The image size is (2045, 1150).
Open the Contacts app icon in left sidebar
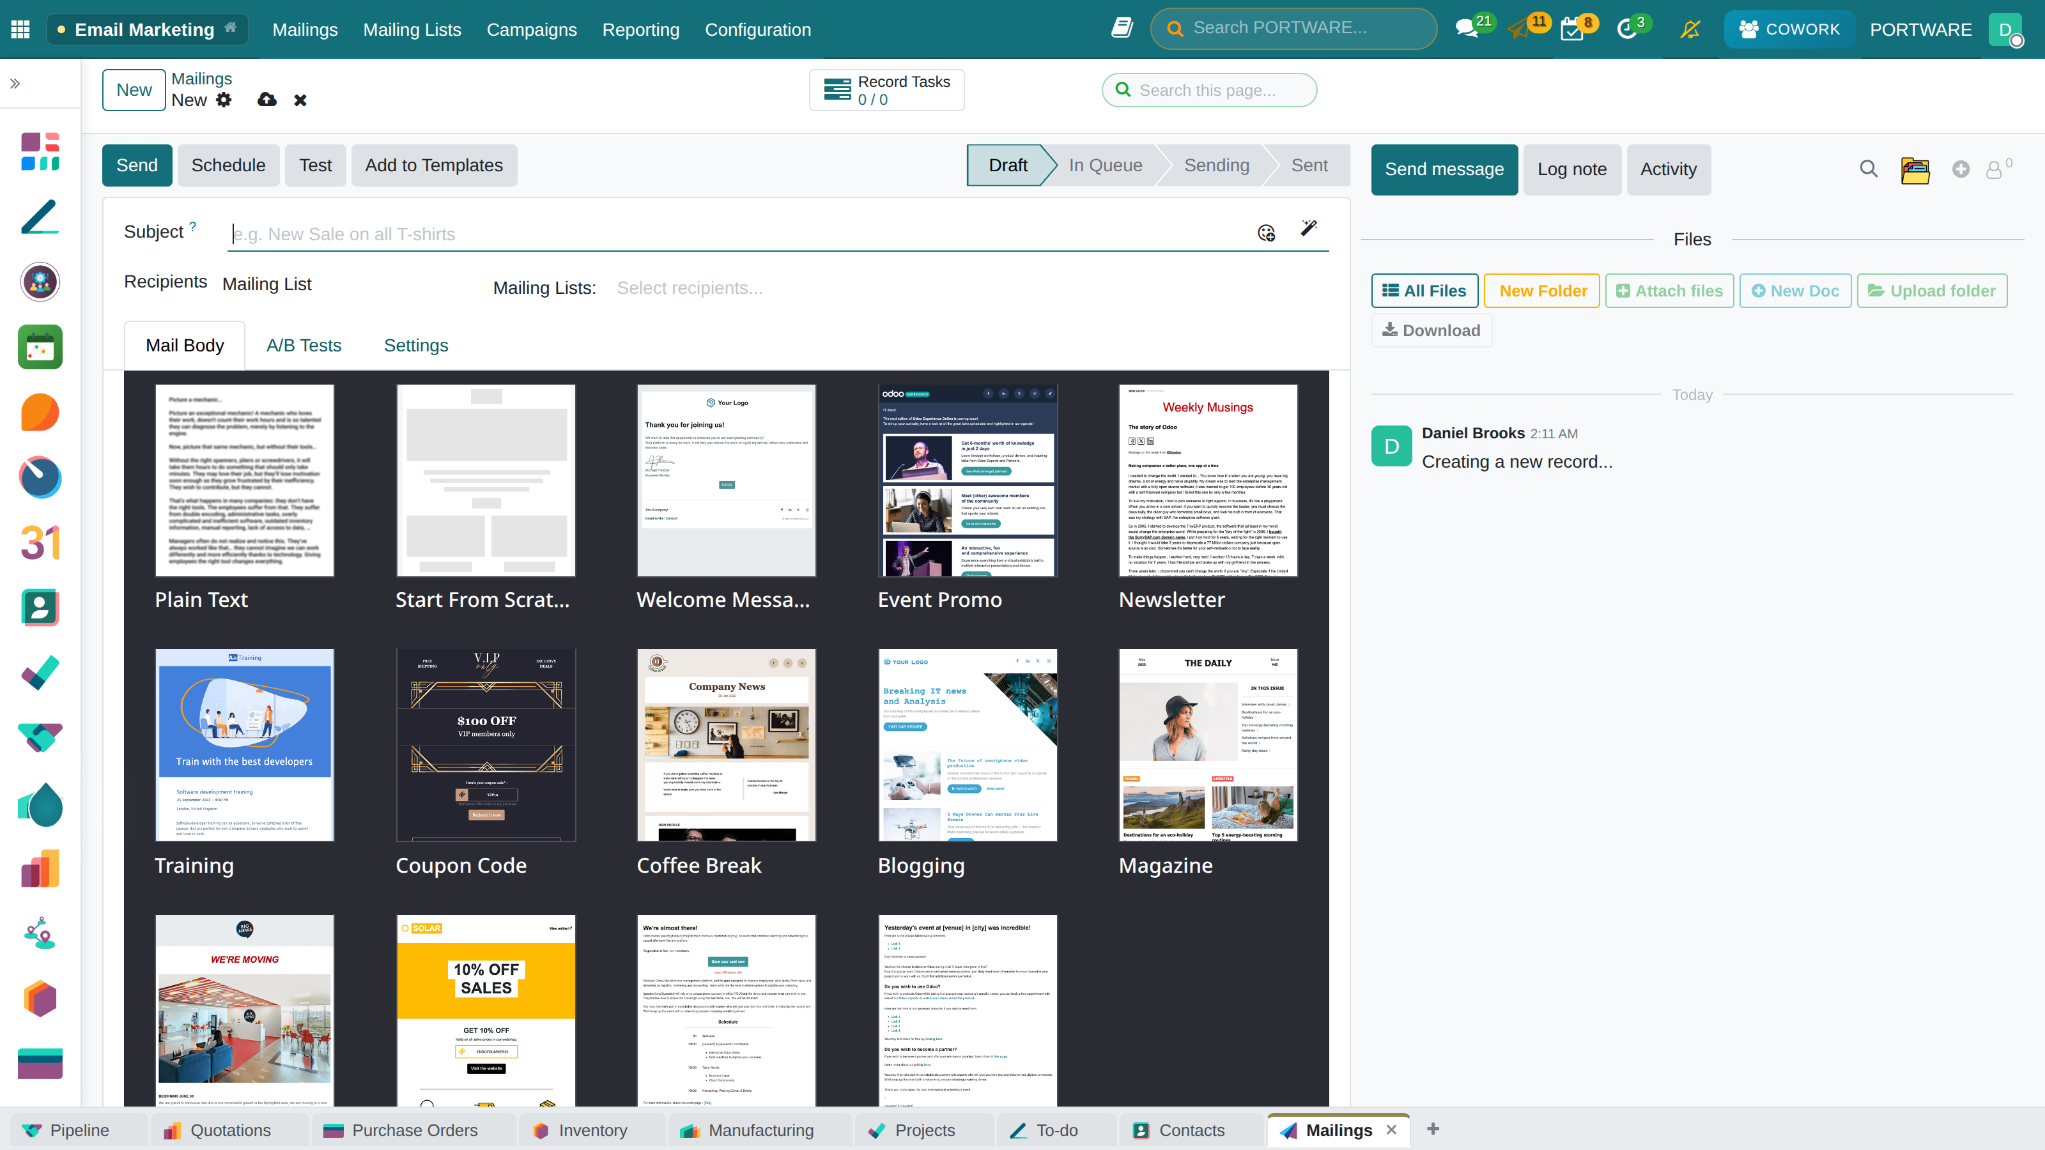(x=40, y=608)
